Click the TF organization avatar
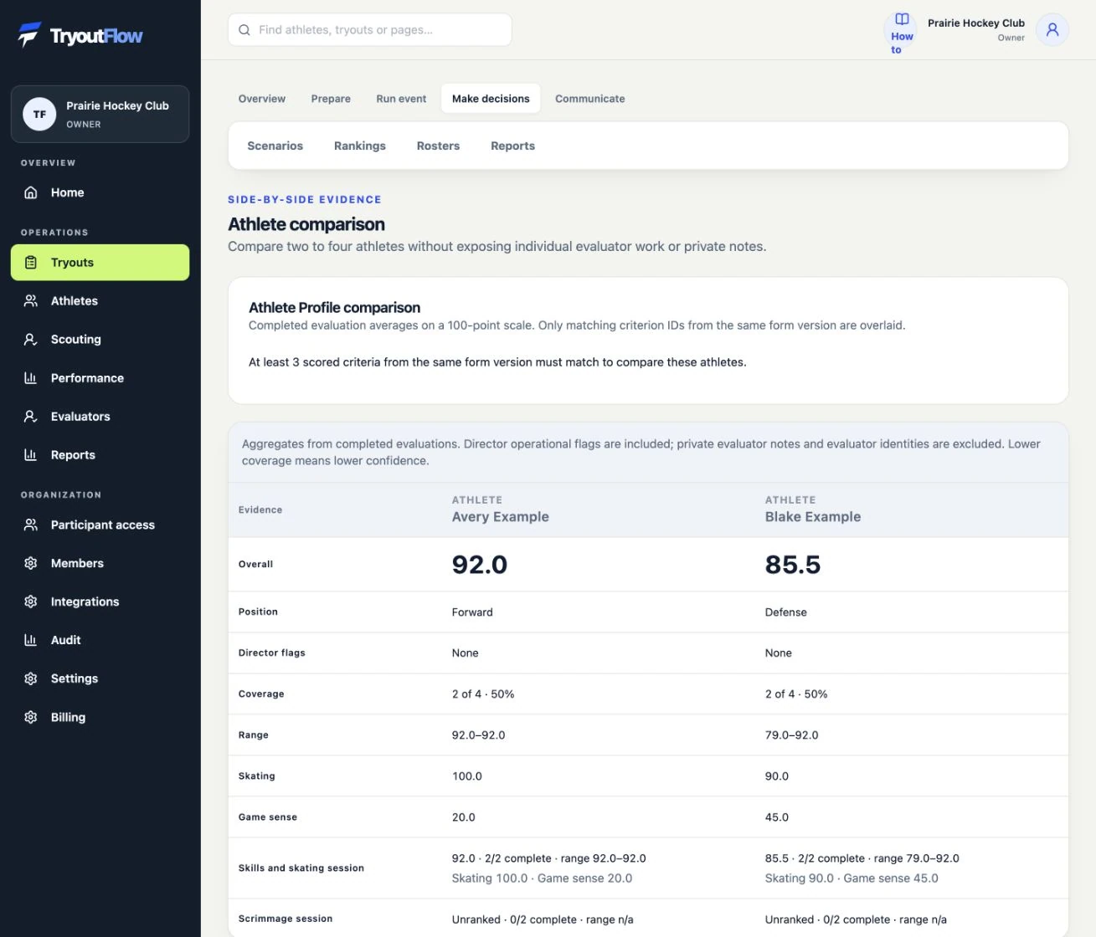1096x937 pixels. point(39,115)
